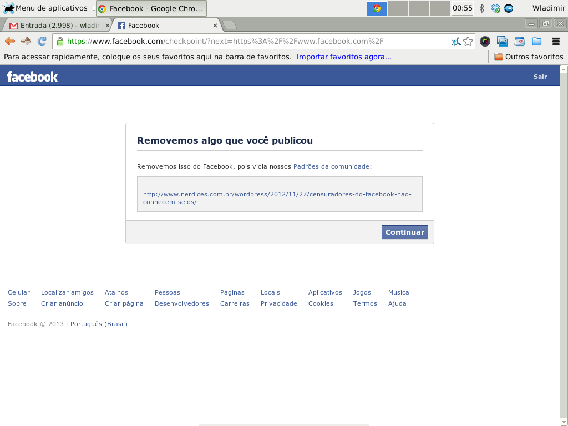Viewport: 568px width, 426px height.
Task: Click Sair to log out
Action: coord(540,77)
